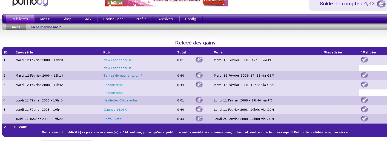Click validated checkmark for Gagnez 1414 € row
The image size is (387, 141).
364,110
